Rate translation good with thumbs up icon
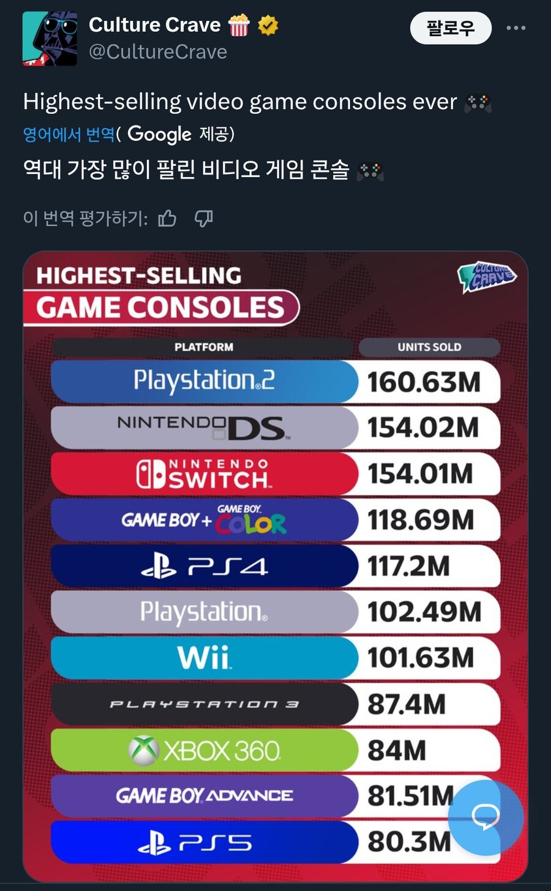The width and height of the screenshot is (551, 891). pos(168,219)
